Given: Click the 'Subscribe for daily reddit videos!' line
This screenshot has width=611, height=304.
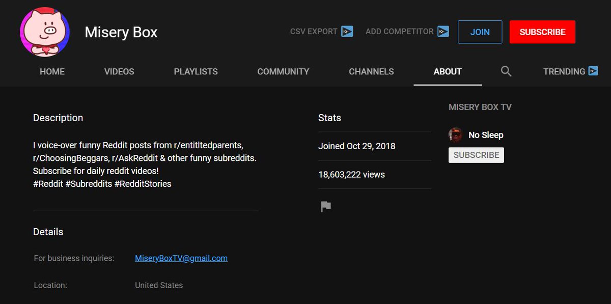Looking at the screenshot, I should [x=96, y=171].
